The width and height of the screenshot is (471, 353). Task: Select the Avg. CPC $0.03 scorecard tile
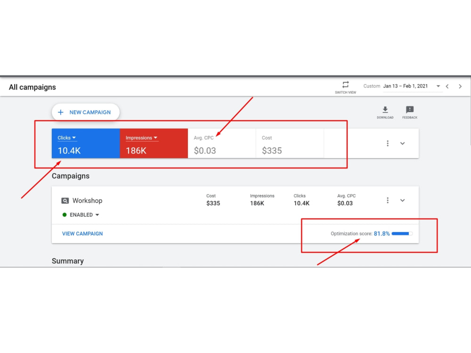coord(222,144)
